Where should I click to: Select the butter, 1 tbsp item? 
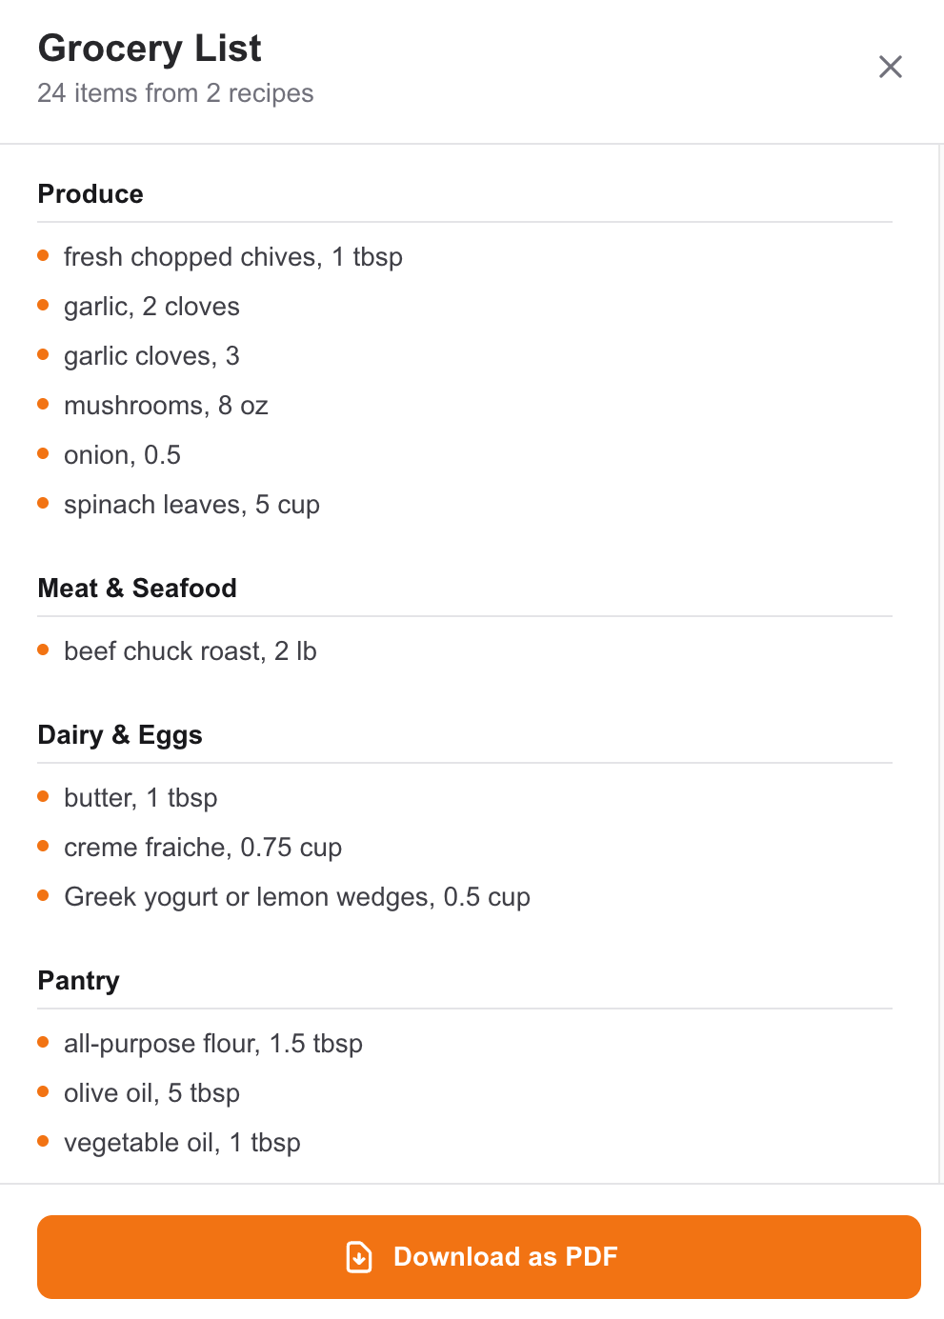[x=140, y=798]
